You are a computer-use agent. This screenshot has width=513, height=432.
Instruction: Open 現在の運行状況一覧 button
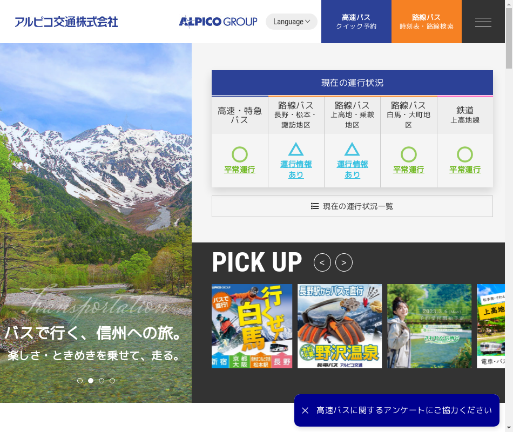(352, 206)
